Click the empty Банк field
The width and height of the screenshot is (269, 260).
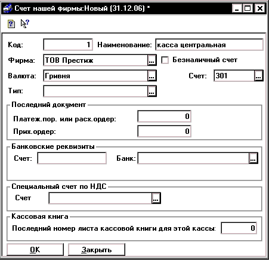tap(193, 158)
